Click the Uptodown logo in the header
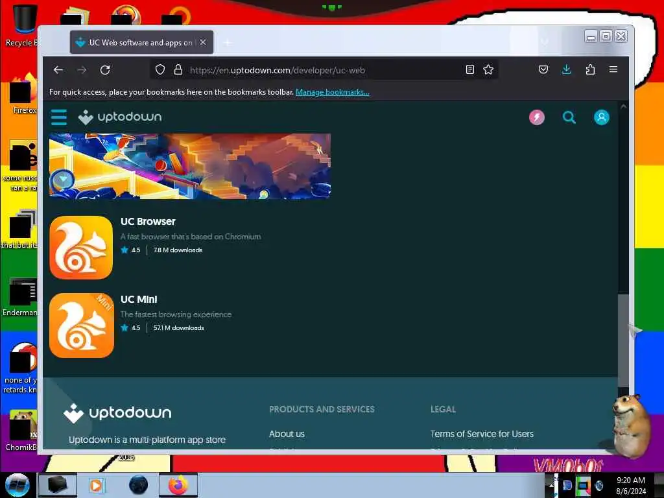The image size is (664, 498). 120,117
